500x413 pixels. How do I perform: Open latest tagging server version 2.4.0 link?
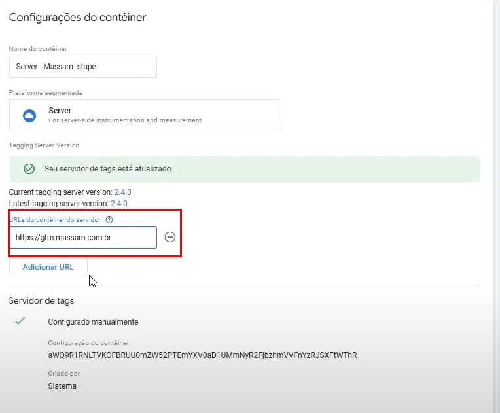(x=119, y=204)
